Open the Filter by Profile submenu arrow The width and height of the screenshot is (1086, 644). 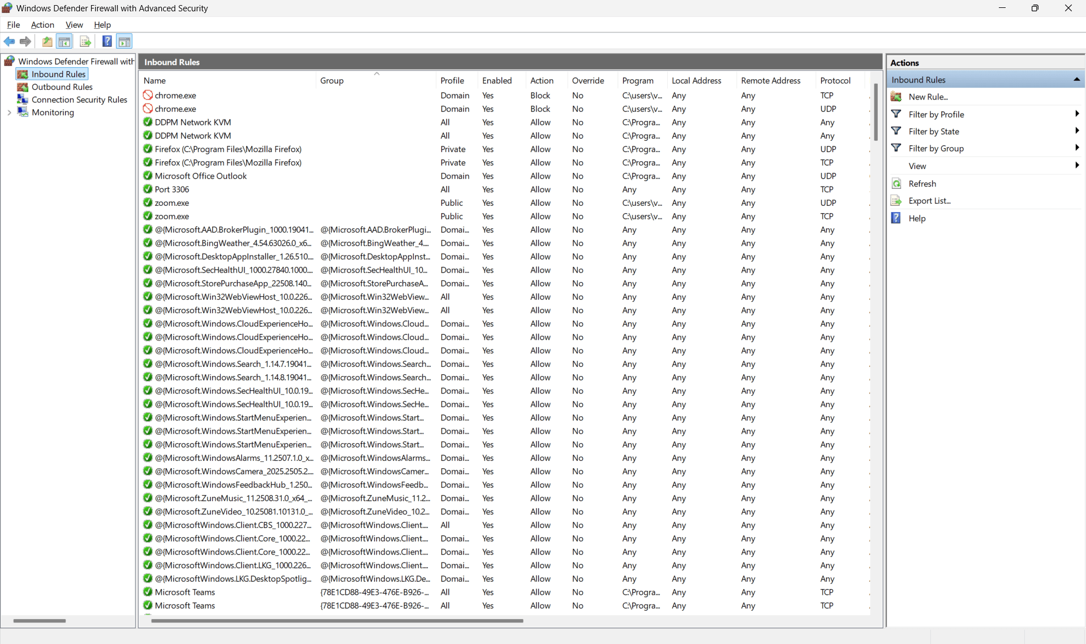click(x=1077, y=114)
